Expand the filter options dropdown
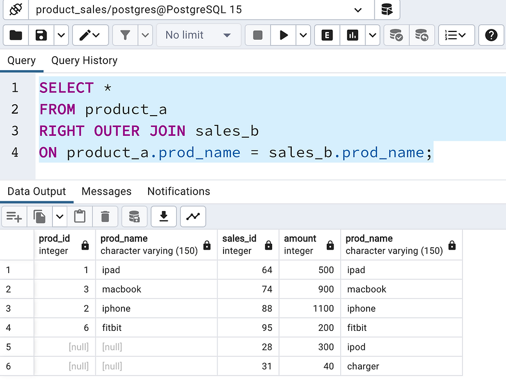Viewport: 506px width, 381px height. pyautogui.click(x=145, y=35)
